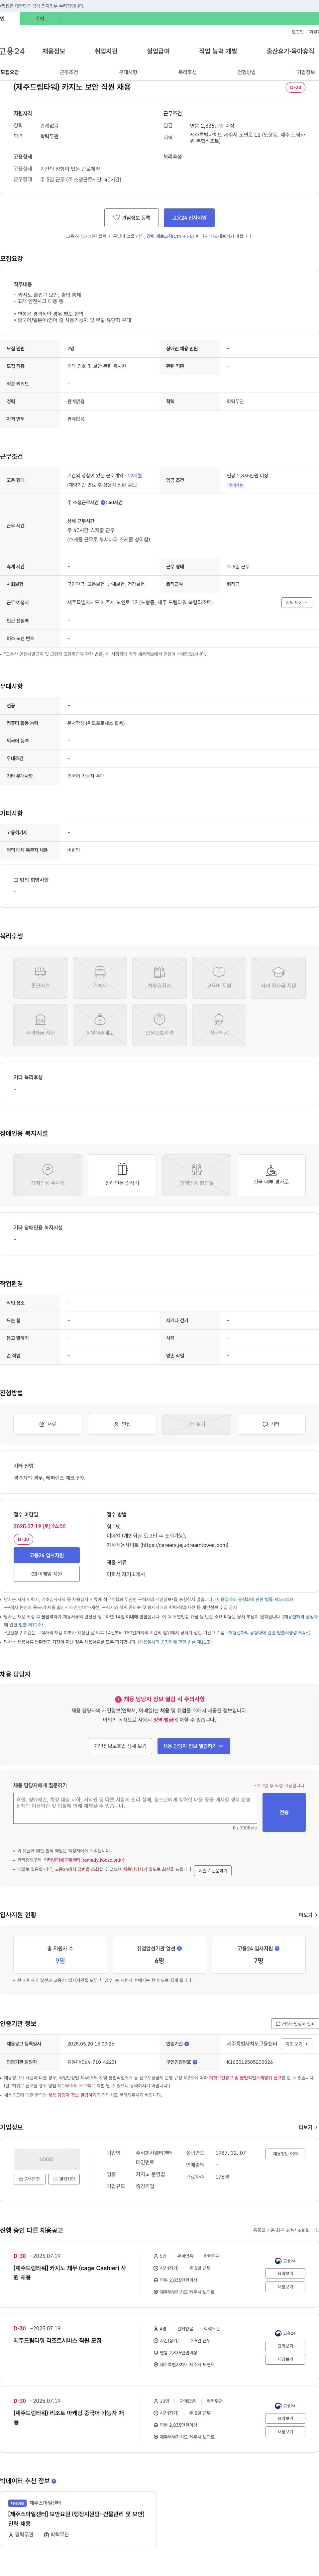Open the 실업급여 main menu

(158, 51)
